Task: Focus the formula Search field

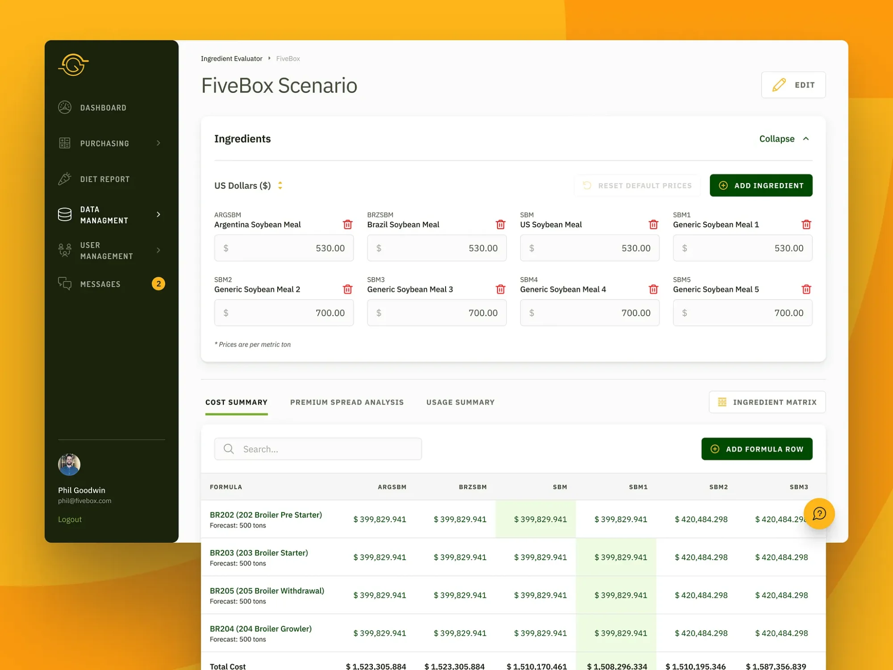Action: (318, 449)
